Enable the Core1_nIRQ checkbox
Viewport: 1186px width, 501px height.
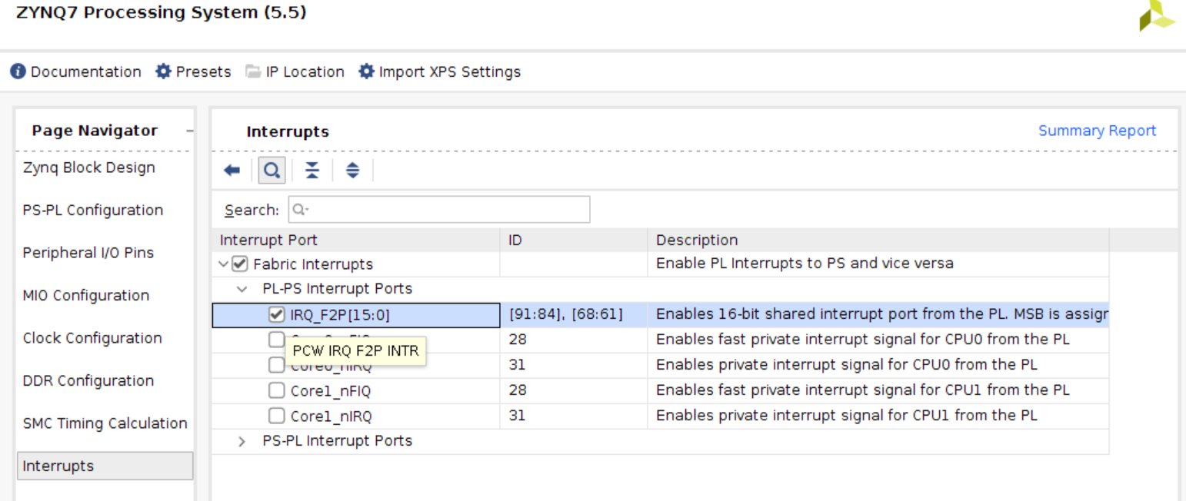[x=276, y=416]
